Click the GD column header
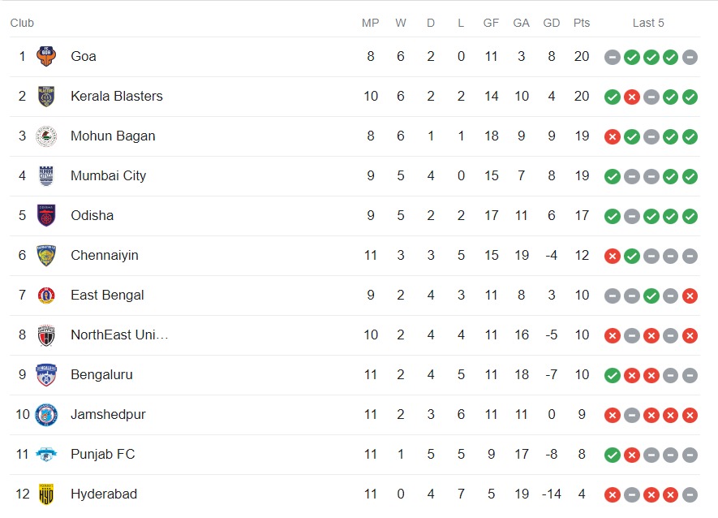Image resolution: width=718 pixels, height=518 pixels. click(x=552, y=23)
